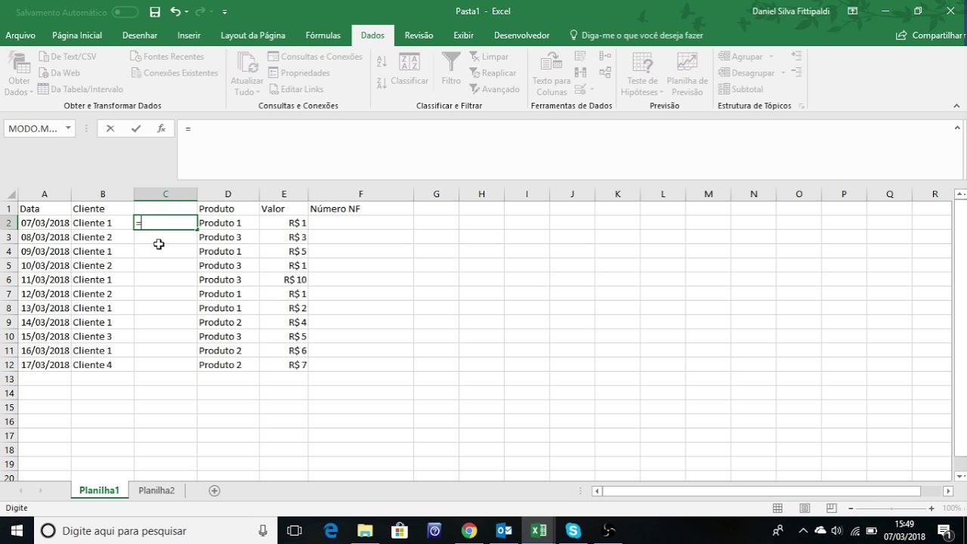
Task: Open Estrutura de Tópicos dialog launcher
Action: point(801,106)
